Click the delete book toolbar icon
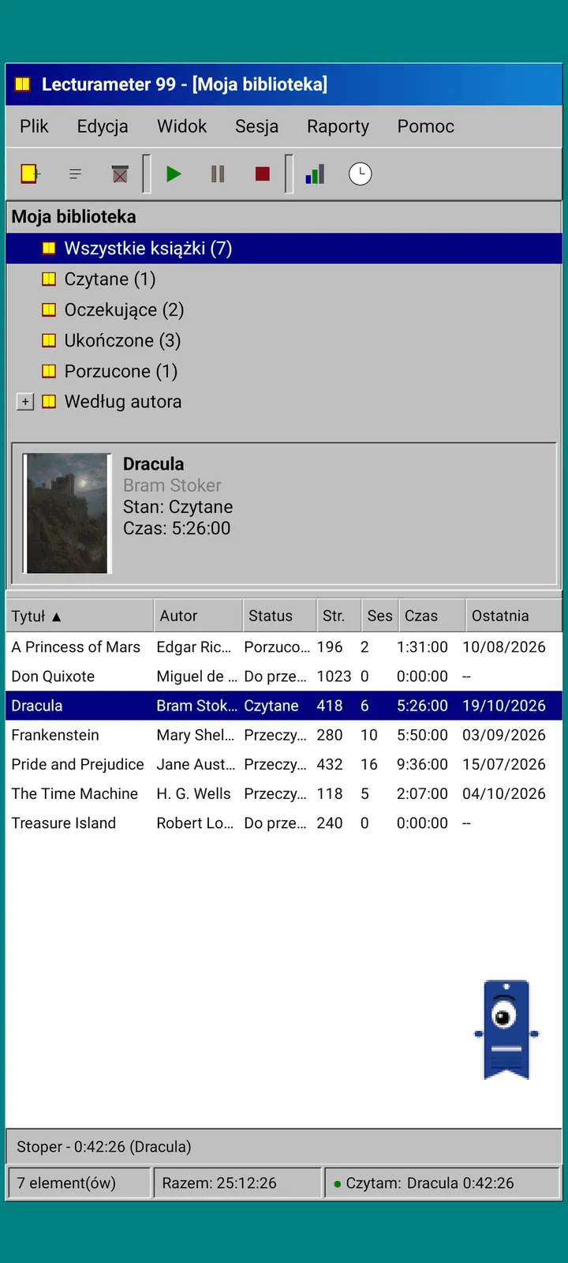568x1263 pixels. (120, 174)
